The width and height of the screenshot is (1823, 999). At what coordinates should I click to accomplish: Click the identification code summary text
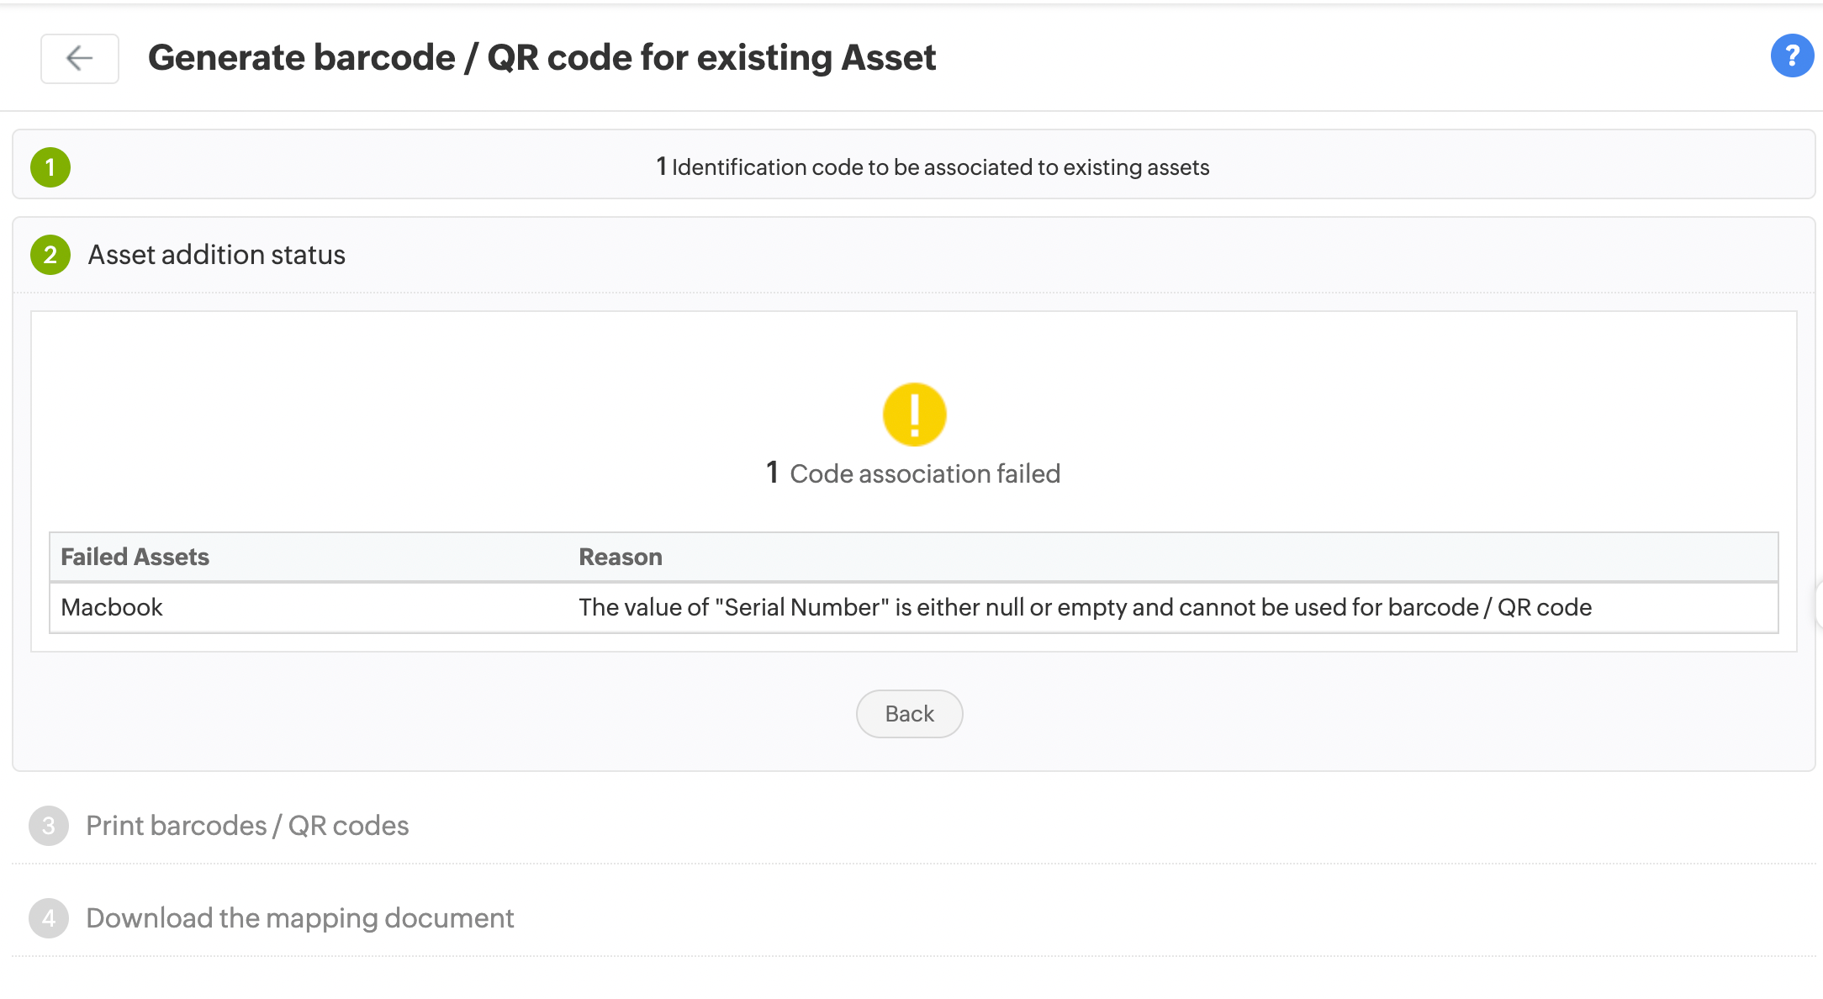click(940, 167)
